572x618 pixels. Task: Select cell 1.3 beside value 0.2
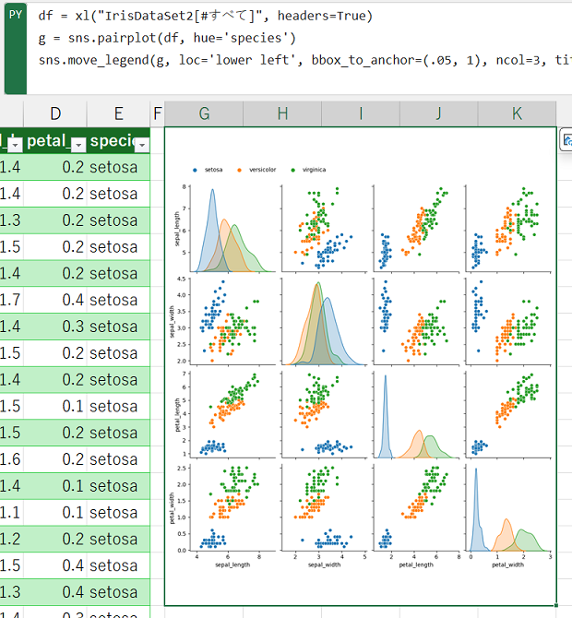(x=12, y=220)
